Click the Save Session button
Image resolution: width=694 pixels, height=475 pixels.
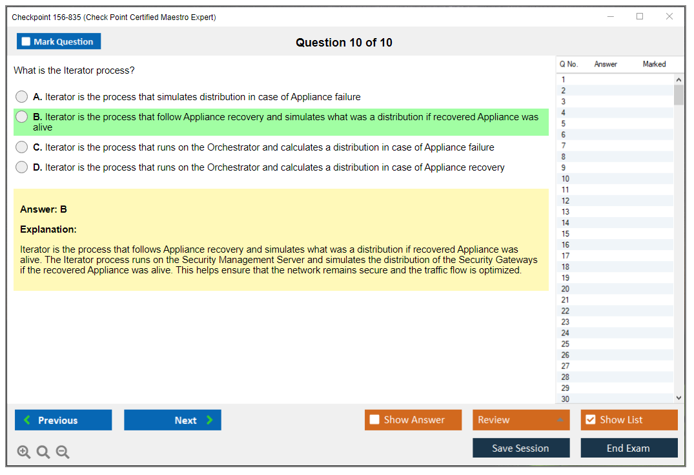tap(520, 448)
